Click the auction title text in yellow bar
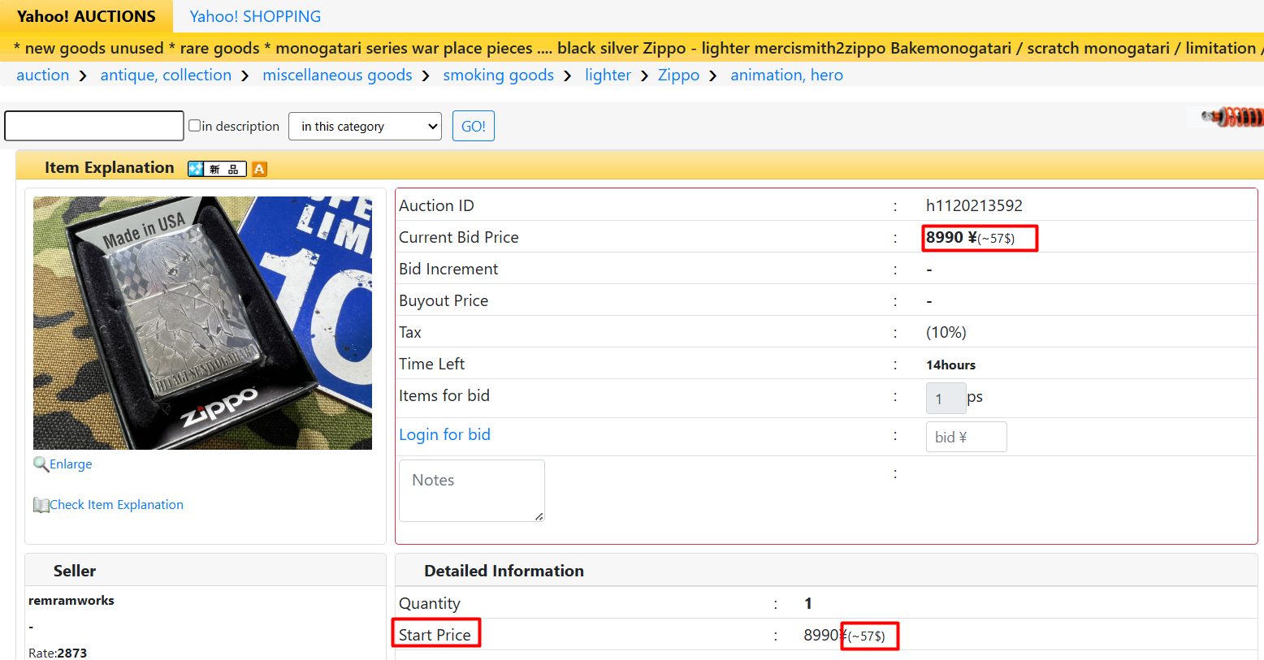 [638, 48]
